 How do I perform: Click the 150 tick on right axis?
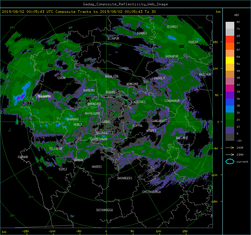pyautogui.click(x=216, y=42)
